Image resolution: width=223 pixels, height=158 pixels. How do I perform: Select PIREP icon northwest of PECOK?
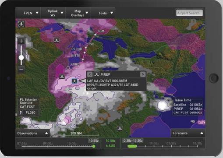click(57, 40)
